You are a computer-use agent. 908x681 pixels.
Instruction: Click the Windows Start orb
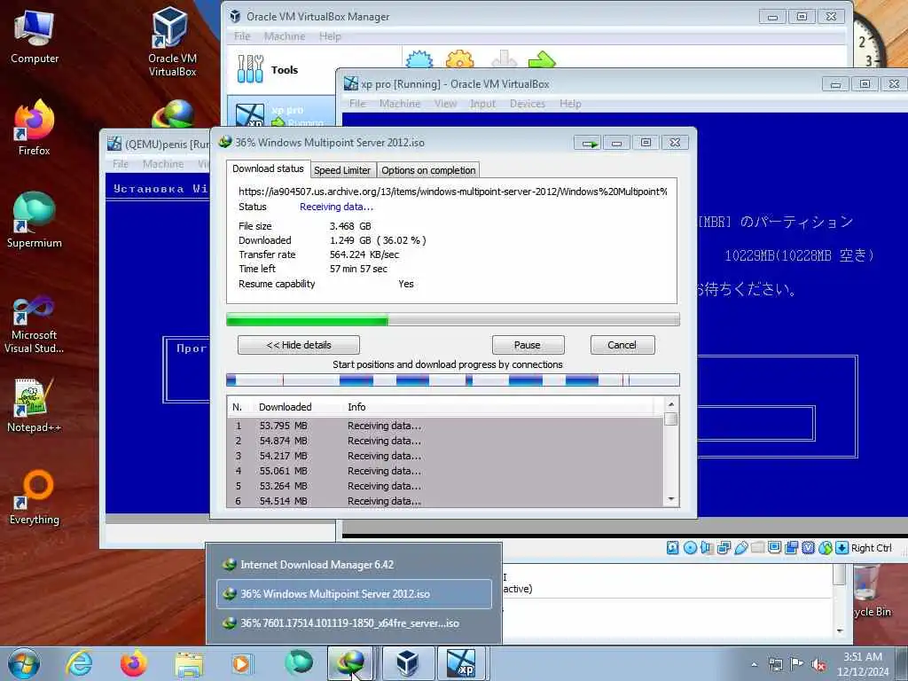coord(24,663)
